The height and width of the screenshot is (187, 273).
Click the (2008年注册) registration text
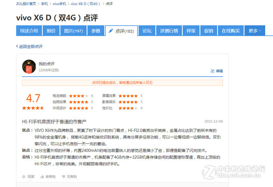[49, 70]
